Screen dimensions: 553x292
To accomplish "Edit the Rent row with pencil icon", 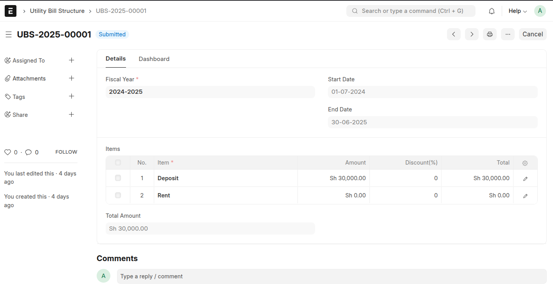I will (x=525, y=196).
